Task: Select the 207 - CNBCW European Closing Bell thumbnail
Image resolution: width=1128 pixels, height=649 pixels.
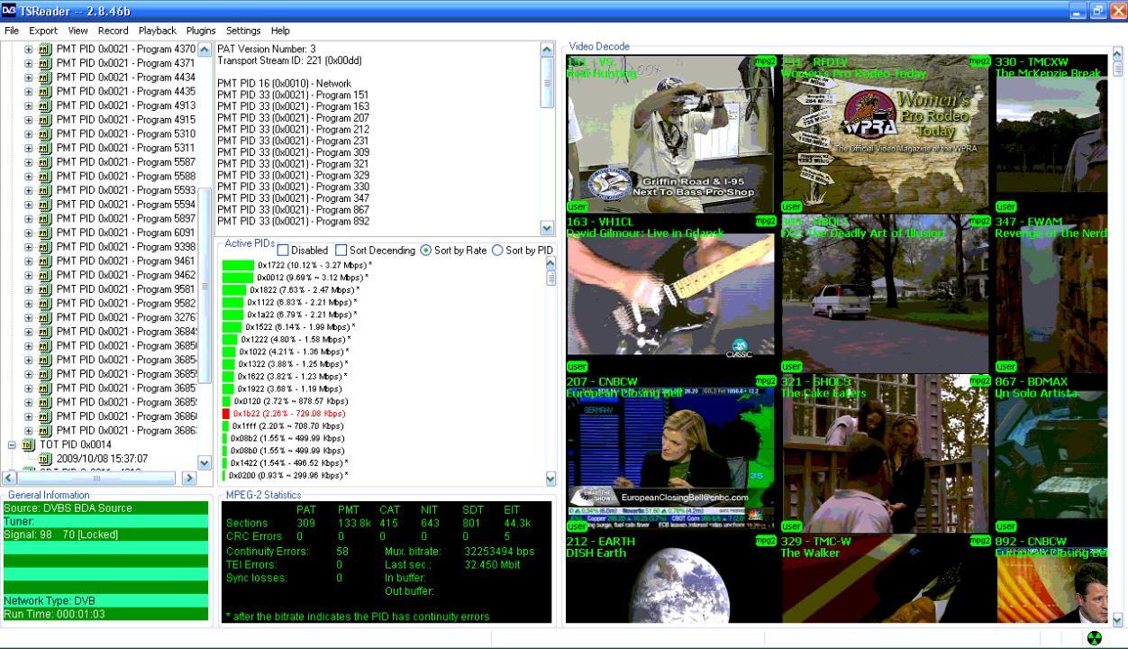Action: click(x=670, y=452)
